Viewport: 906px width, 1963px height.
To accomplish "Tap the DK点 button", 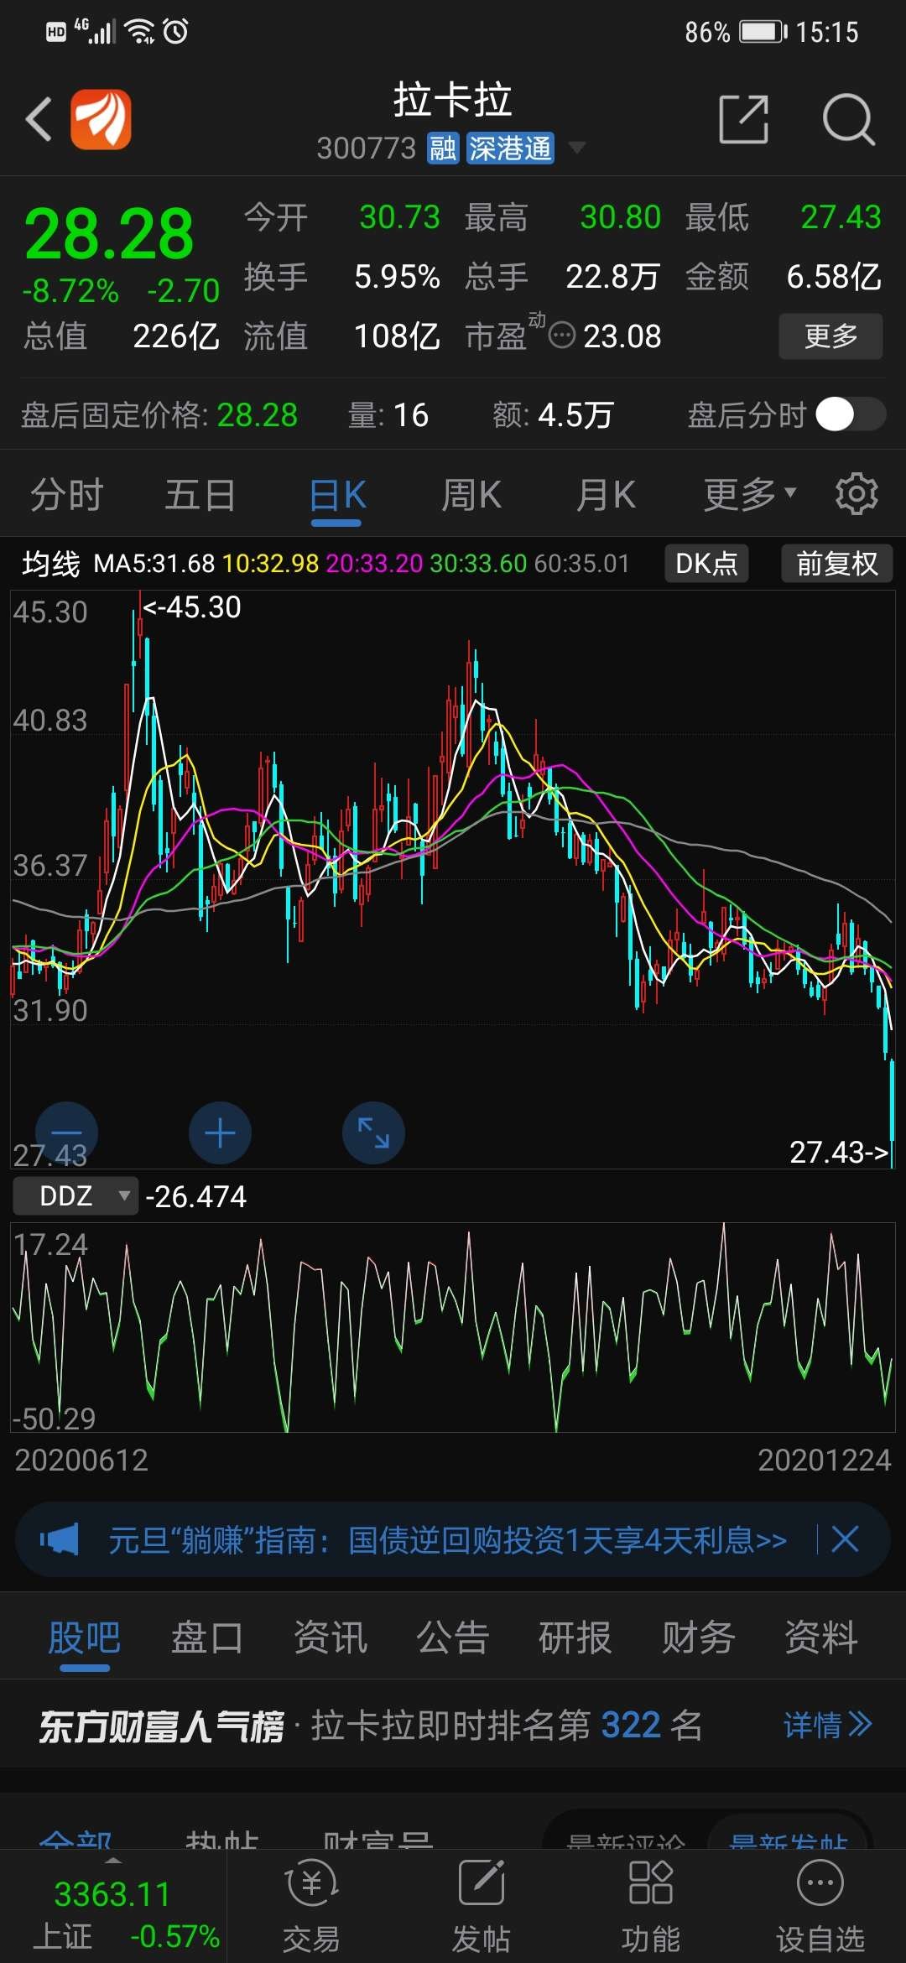I will point(706,564).
